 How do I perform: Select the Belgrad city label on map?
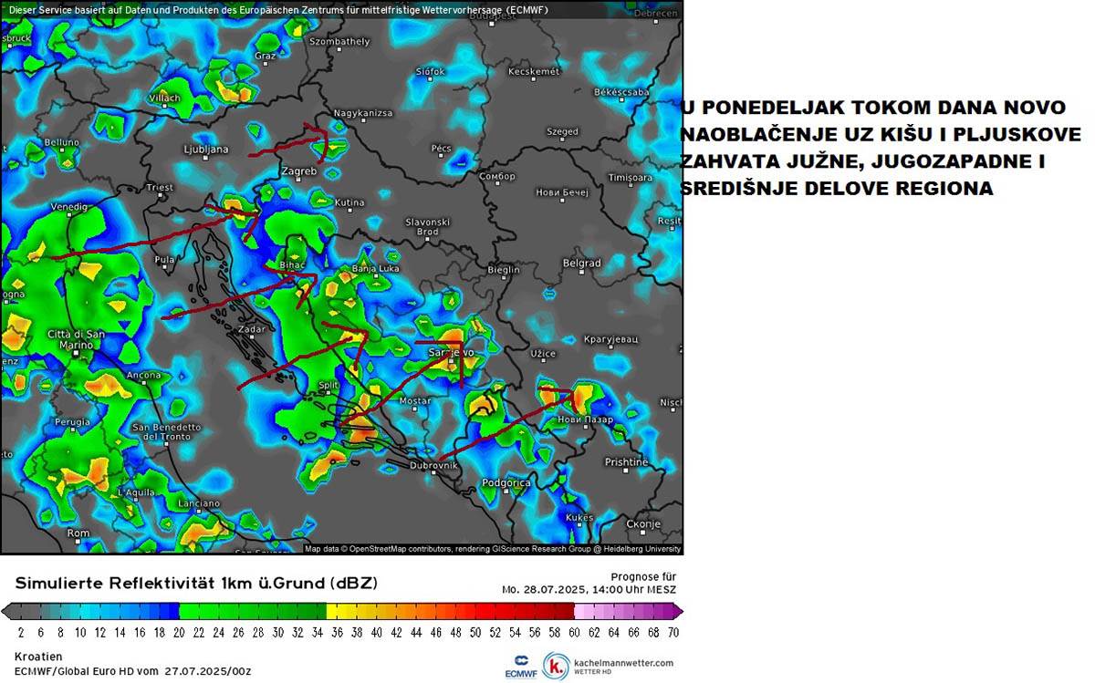point(581,263)
